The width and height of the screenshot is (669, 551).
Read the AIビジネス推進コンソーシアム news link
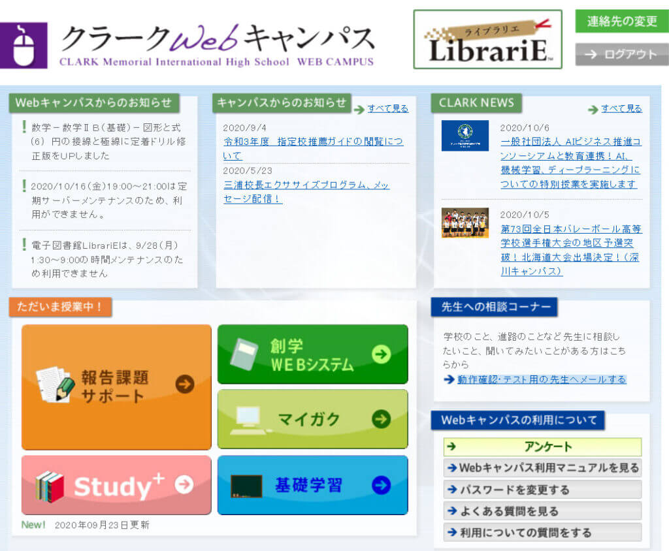tap(571, 163)
